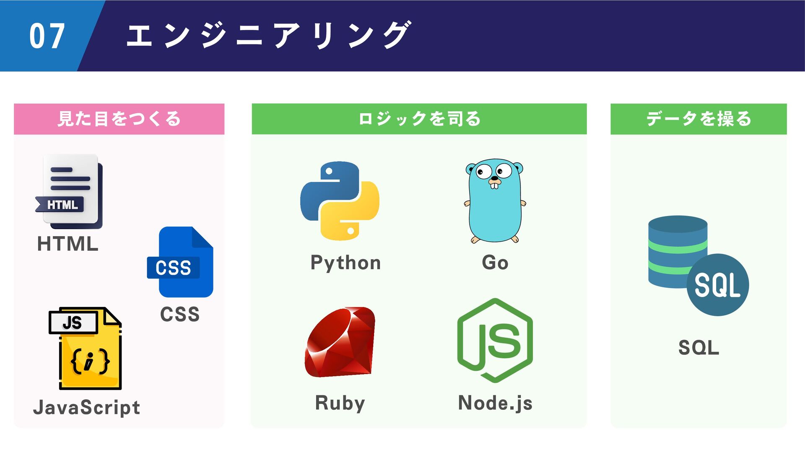Click the SQL text label
The image size is (805, 453).
(x=699, y=348)
